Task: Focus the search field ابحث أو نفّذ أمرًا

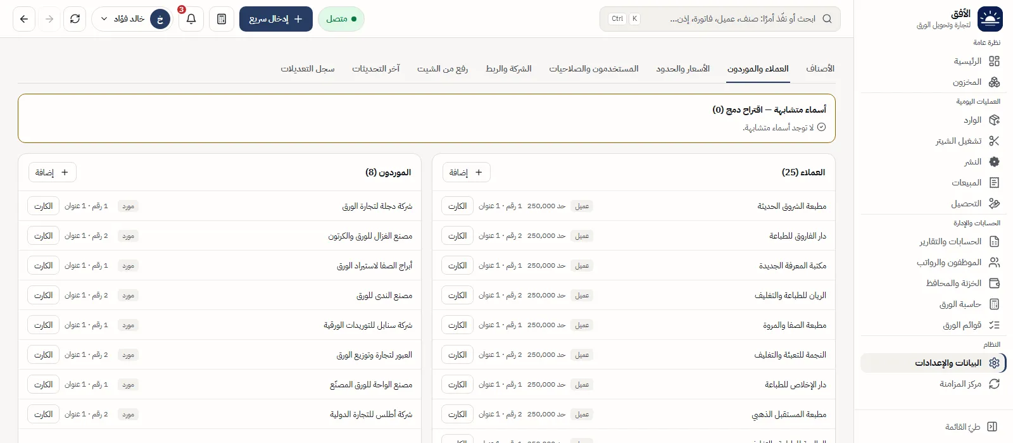Action: (720, 19)
